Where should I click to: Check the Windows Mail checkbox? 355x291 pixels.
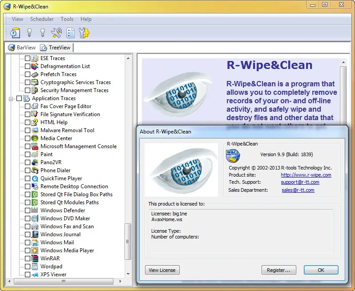28,242
